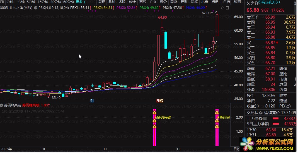Click the 返回 back button

(x=238, y=2)
